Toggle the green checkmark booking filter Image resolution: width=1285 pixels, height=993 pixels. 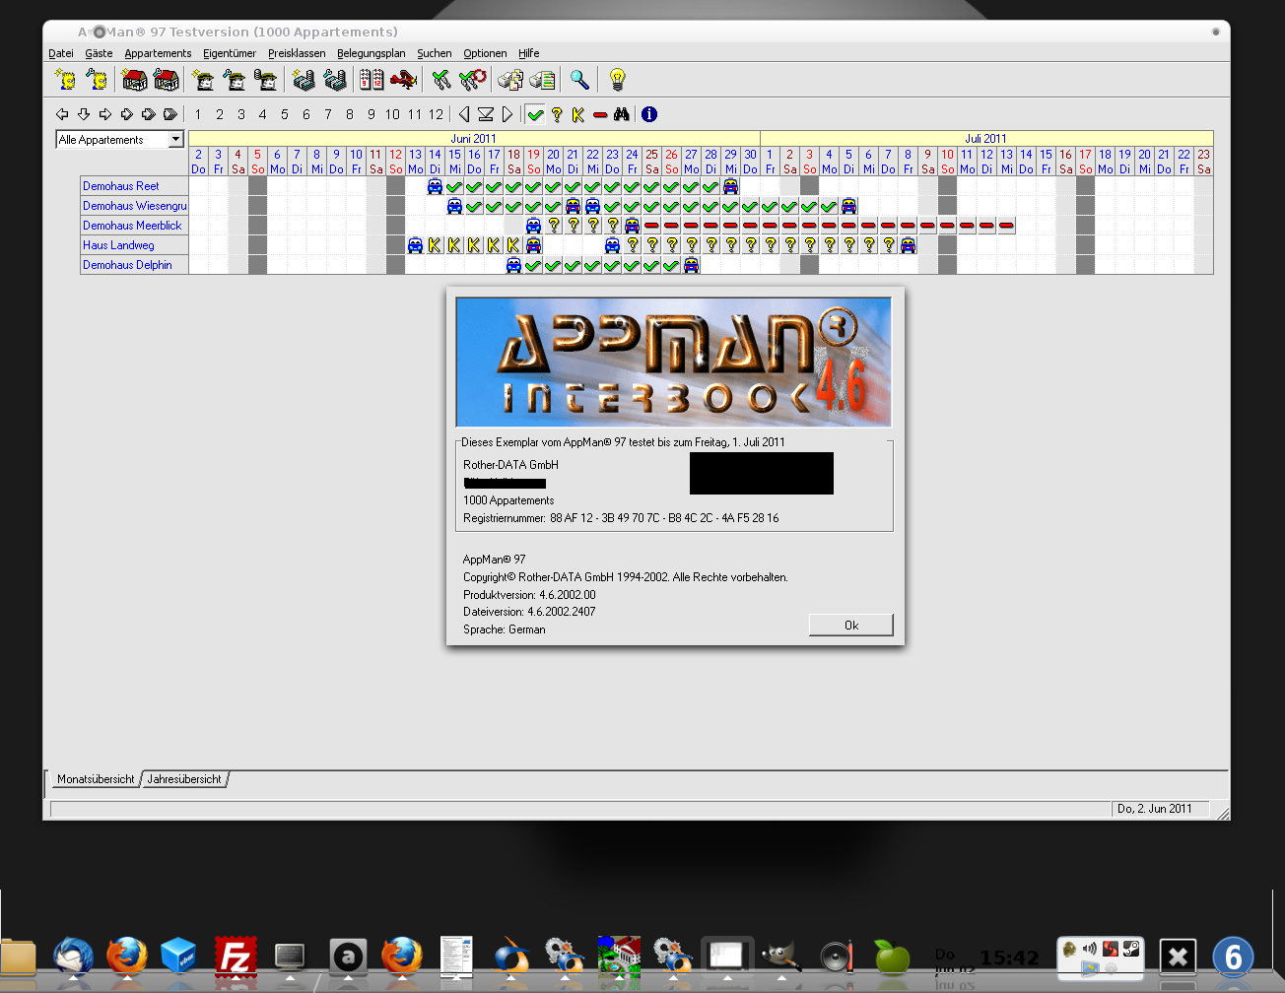535,114
